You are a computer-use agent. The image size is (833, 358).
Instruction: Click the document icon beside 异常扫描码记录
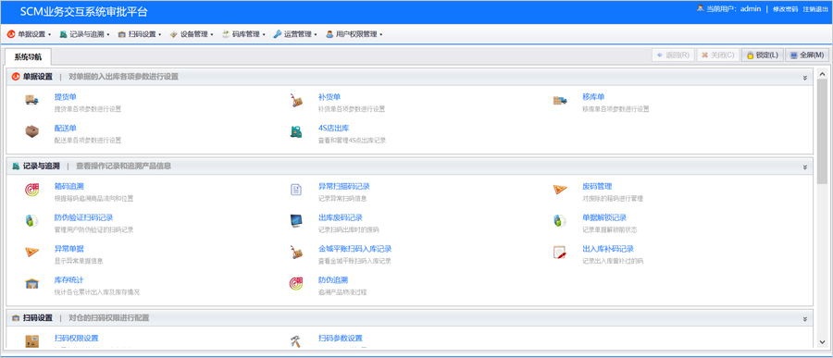coord(296,190)
